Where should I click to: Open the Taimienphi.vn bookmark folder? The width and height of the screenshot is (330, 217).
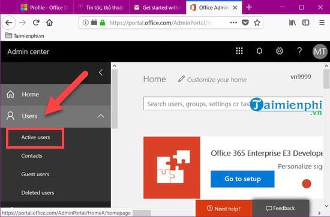[x=25, y=36]
